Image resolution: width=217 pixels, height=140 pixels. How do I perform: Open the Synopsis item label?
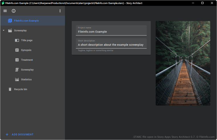click(26, 50)
